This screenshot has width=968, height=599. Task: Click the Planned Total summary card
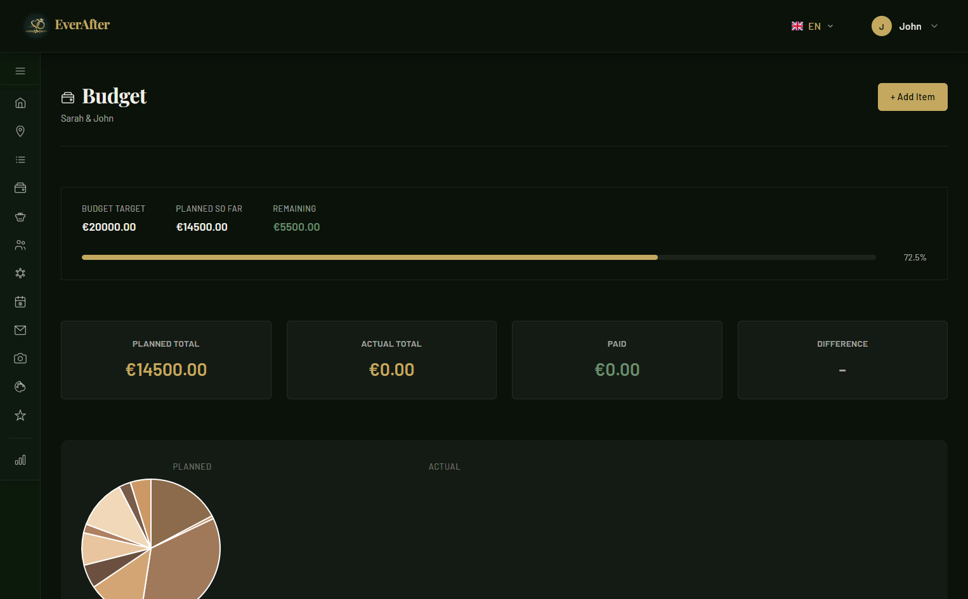coord(166,360)
